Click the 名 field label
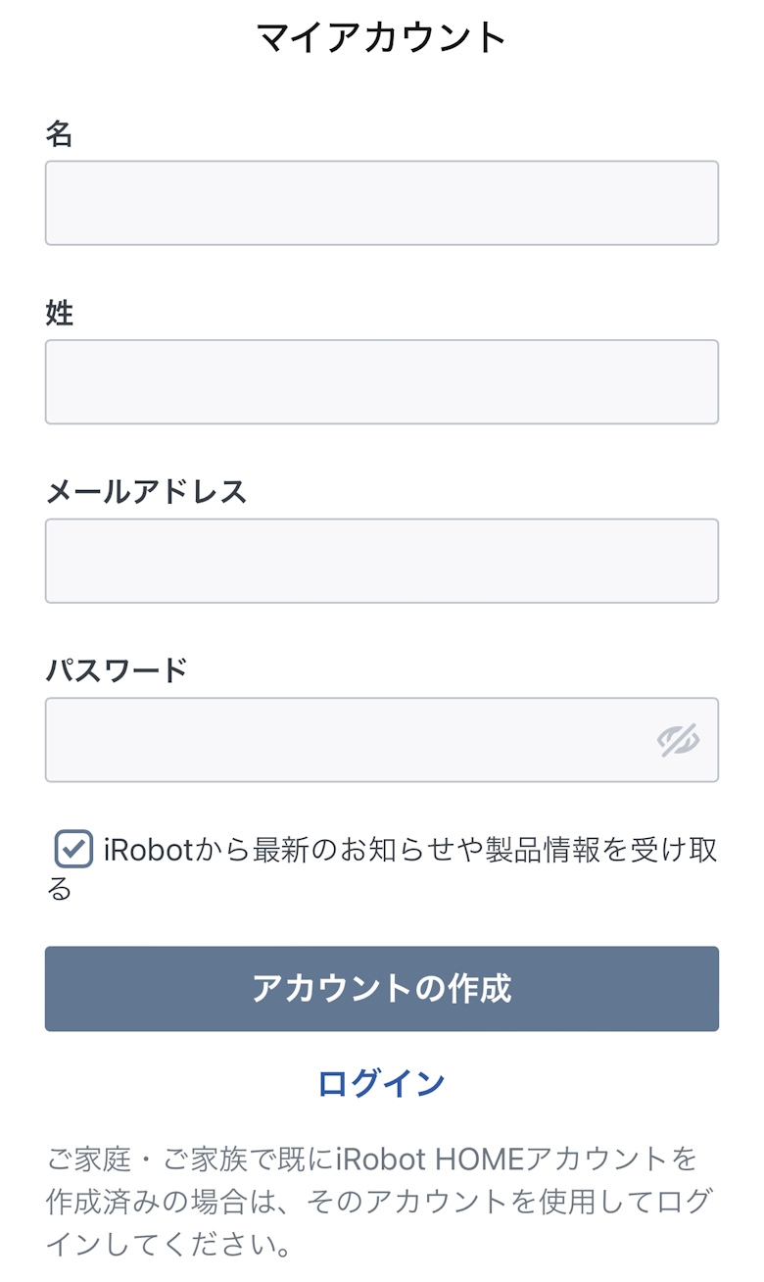The width and height of the screenshot is (764, 1282). point(60,134)
